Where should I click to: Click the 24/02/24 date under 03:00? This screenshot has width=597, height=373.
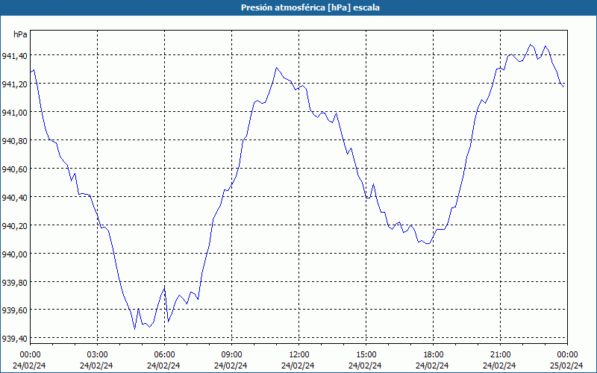(x=96, y=366)
